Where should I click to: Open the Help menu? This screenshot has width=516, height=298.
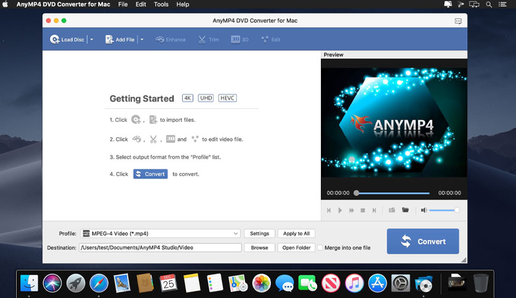click(x=183, y=4)
